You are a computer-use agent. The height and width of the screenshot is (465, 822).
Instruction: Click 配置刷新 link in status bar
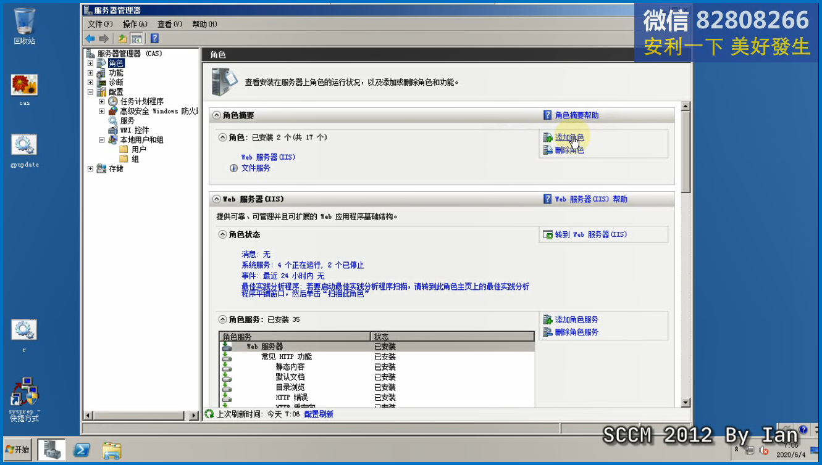tap(319, 414)
